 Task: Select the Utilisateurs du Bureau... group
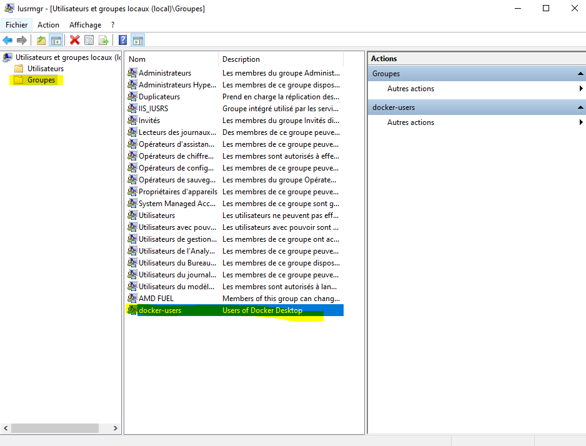(177, 262)
